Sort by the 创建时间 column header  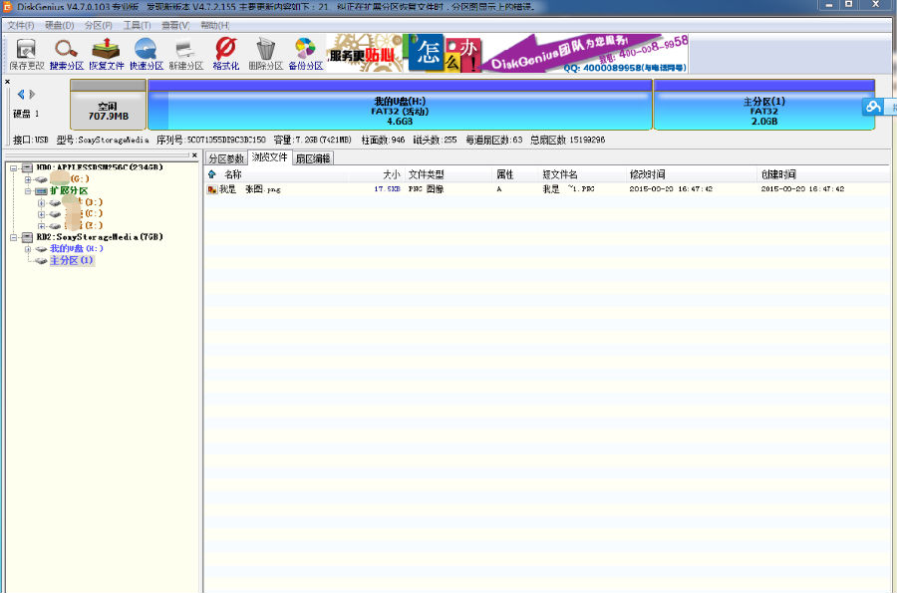(778, 174)
